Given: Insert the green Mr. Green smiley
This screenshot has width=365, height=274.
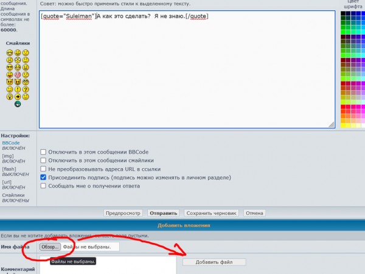Looking at the screenshot, I should pos(18,104).
